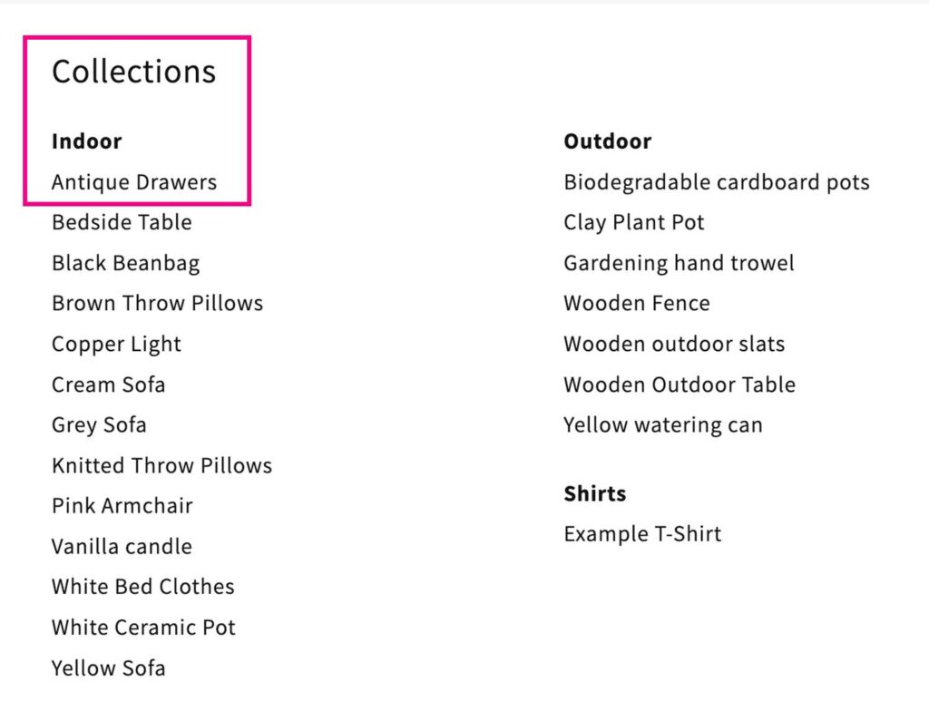Select Bedside Table from Indoor list
Viewport: 929px width, 711px height.
122,222
